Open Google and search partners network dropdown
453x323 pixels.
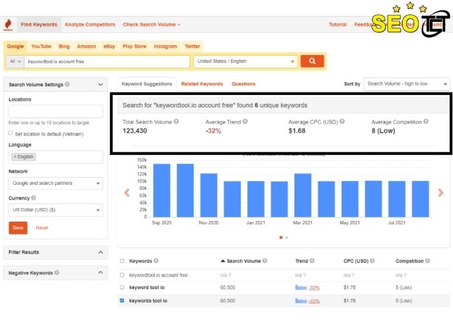pyautogui.click(x=56, y=183)
